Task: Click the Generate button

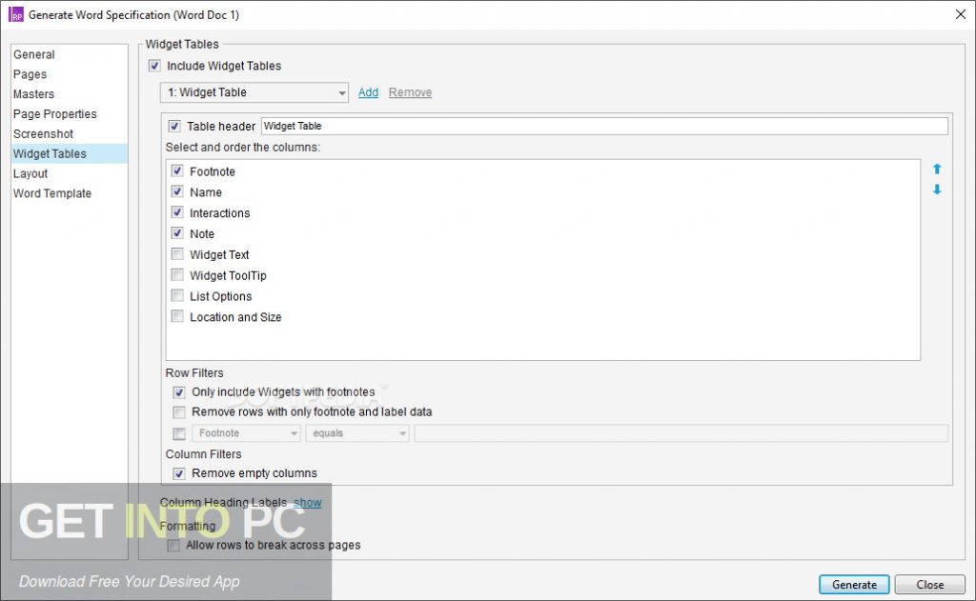Action: pos(854,585)
